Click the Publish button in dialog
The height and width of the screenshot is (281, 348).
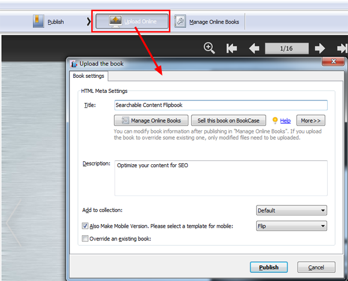click(269, 267)
